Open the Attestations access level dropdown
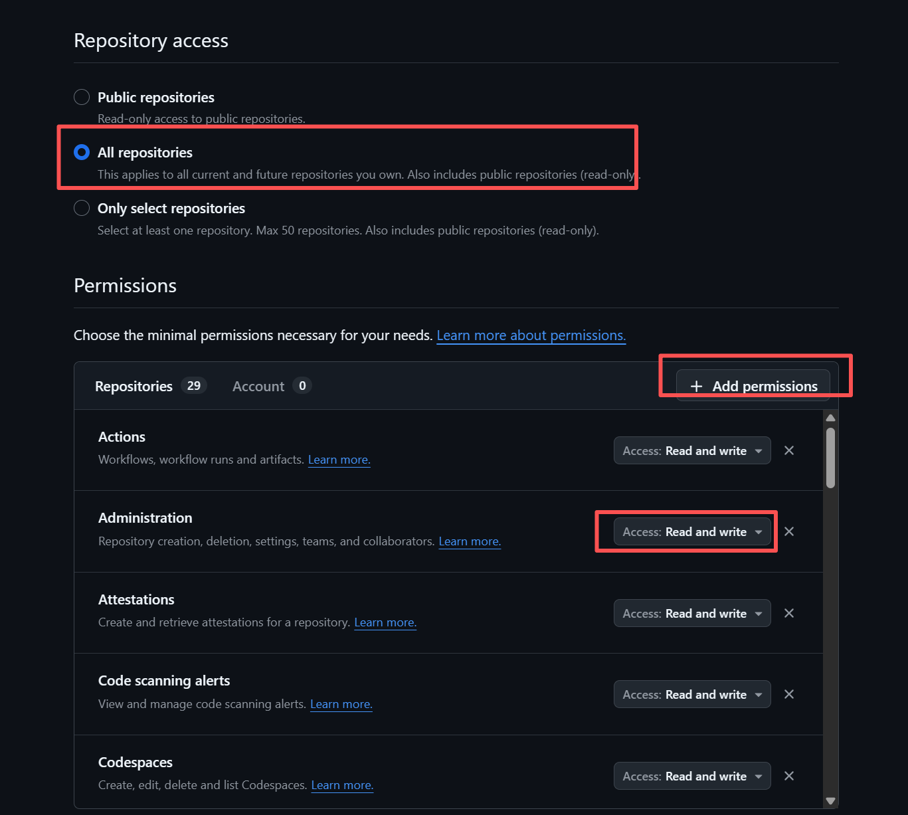The height and width of the screenshot is (815, 908). point(691,613)
